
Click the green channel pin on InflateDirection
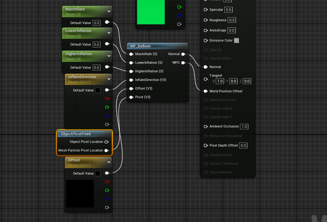(107, 107)
